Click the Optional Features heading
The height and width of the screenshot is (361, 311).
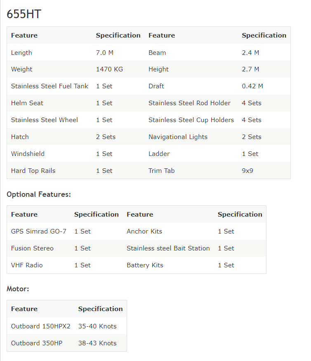click(x=39, y=194)
